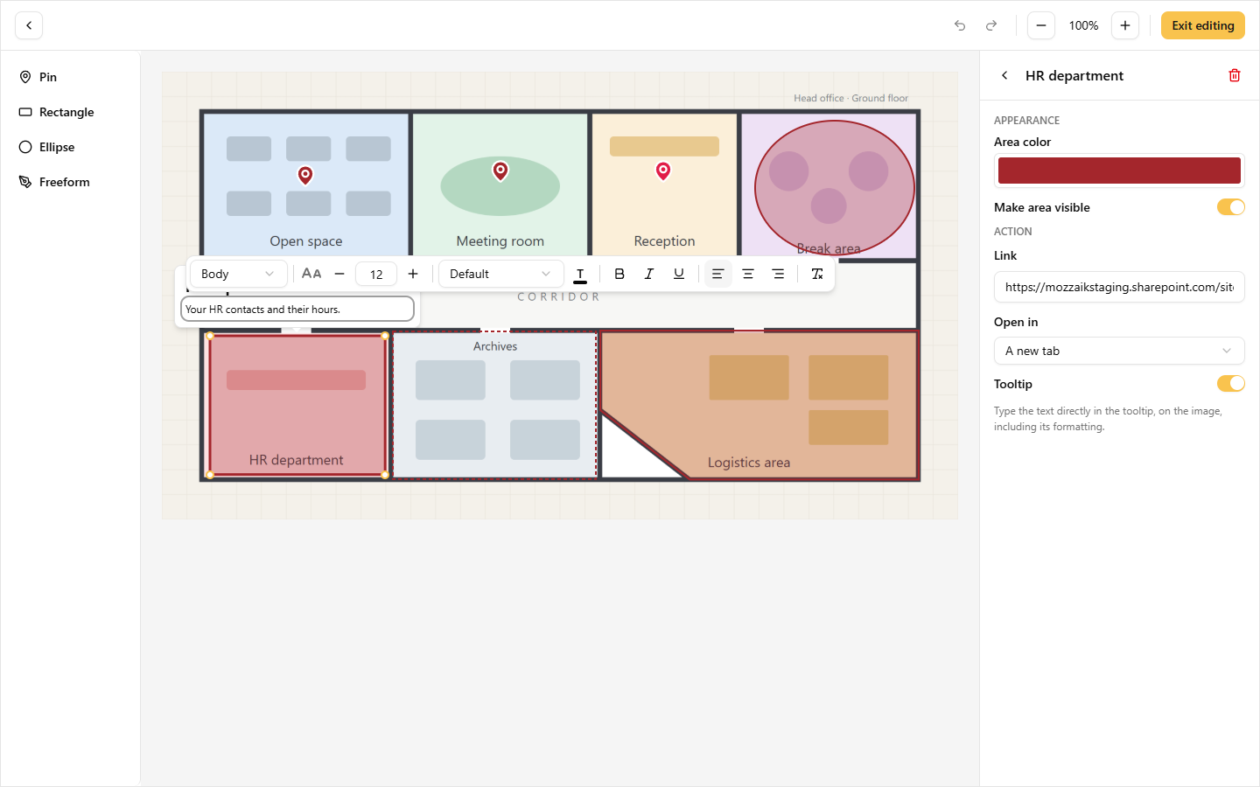The width and height of the screenshot is (1260, 787).
Task: Redo the last edit
Action: click(991, 25)
